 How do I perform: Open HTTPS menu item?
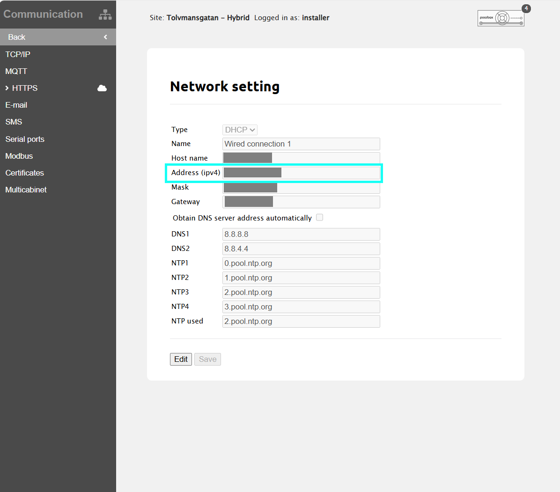tap(25, 88)
